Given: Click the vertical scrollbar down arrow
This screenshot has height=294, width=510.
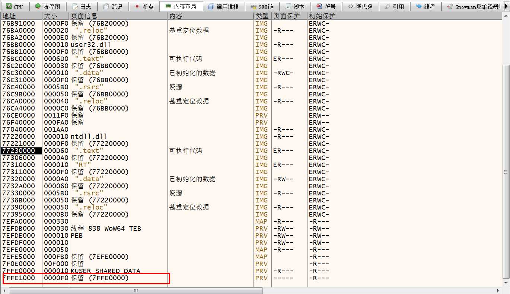Looking at the screenshot, I should pos(506,284).
